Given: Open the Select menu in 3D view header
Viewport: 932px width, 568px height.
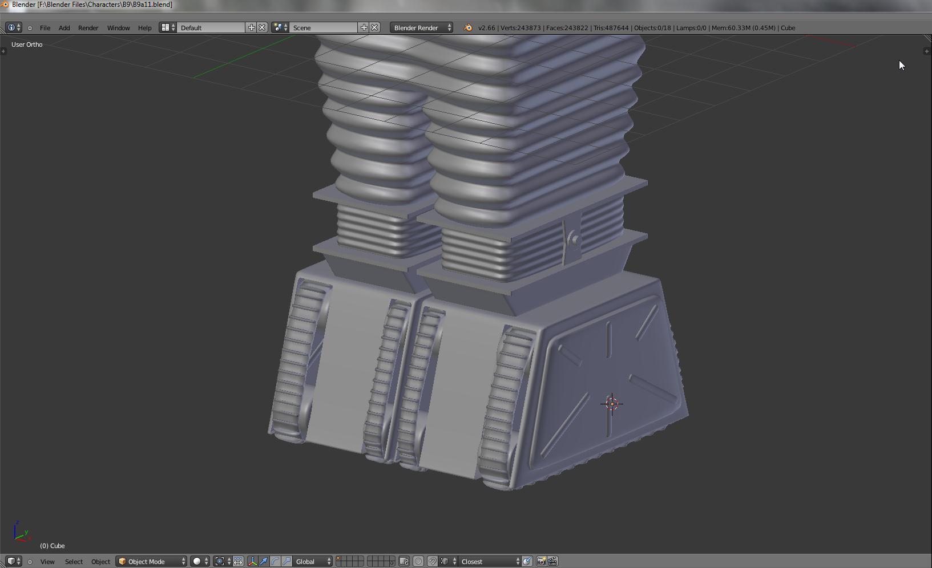Looking at the screenshot, I should point(74,562).
